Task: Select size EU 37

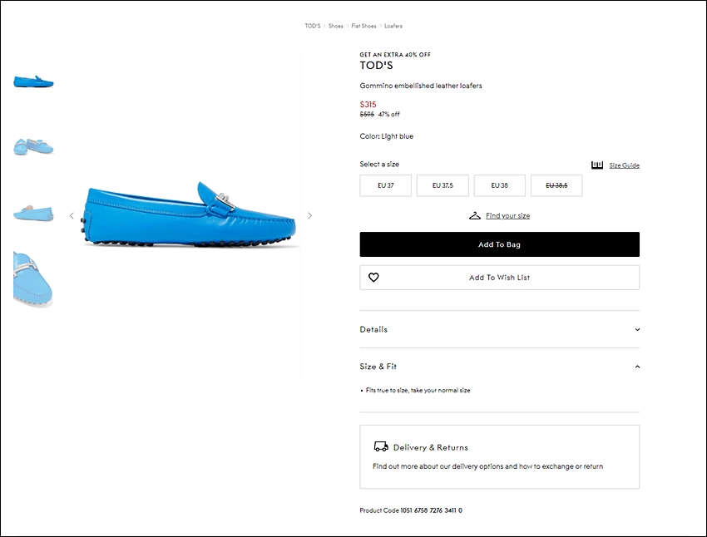Action: [385, 185]
